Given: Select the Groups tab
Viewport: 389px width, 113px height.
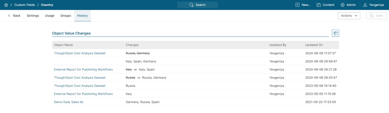Looking at the screenshot, I should tap(66, 16).
